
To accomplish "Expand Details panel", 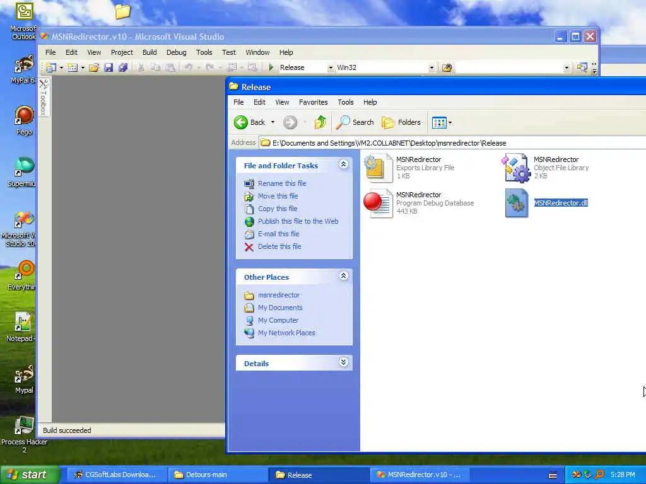I will point(344,362).
